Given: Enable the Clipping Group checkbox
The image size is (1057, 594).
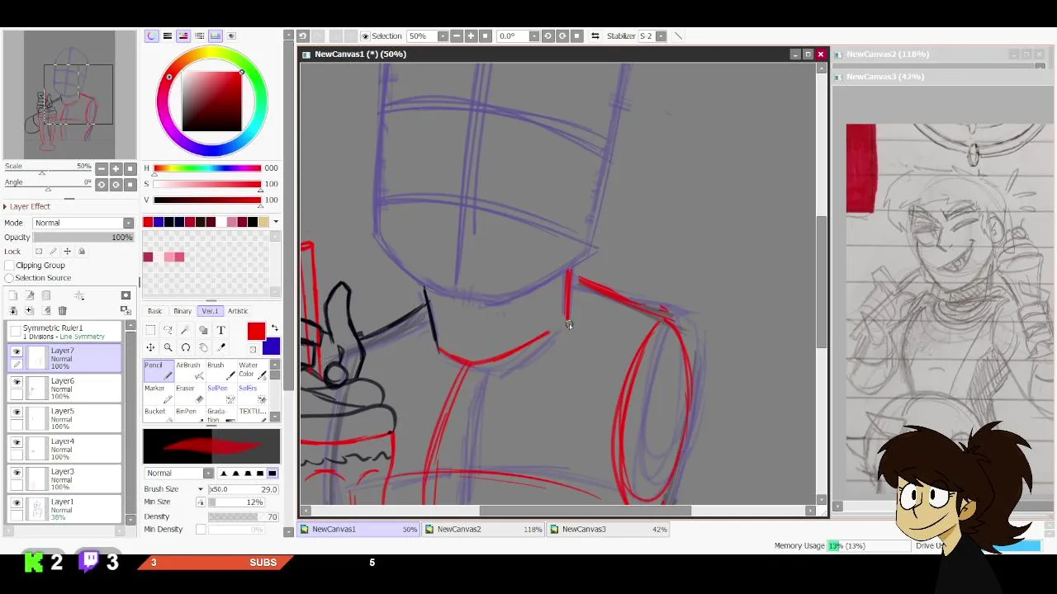Looking at the screenshot, I should 9,265.
